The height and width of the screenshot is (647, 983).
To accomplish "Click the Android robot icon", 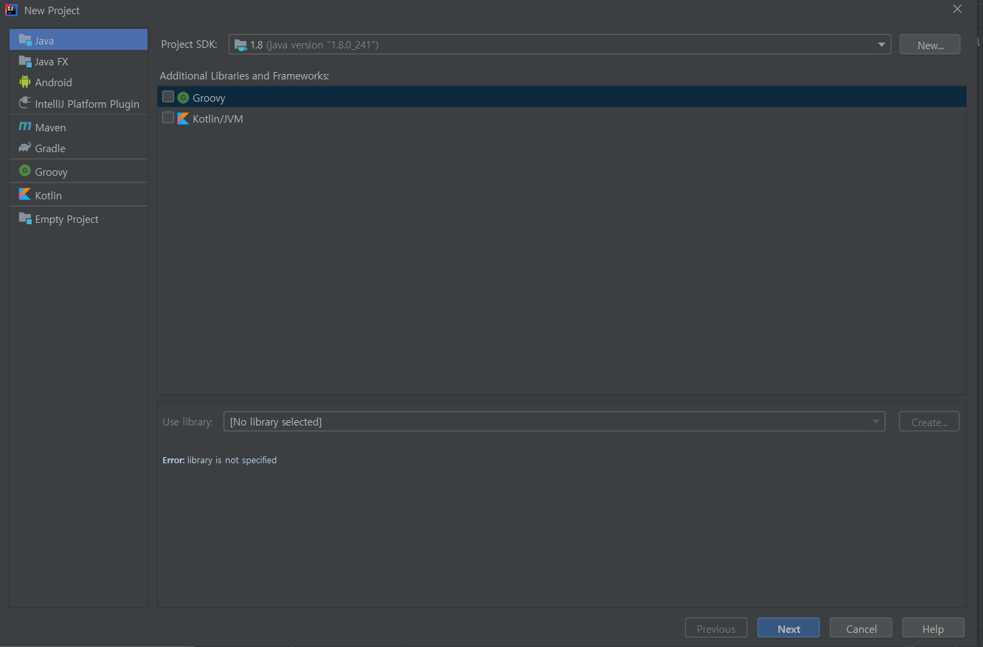I will click(25, 81).
